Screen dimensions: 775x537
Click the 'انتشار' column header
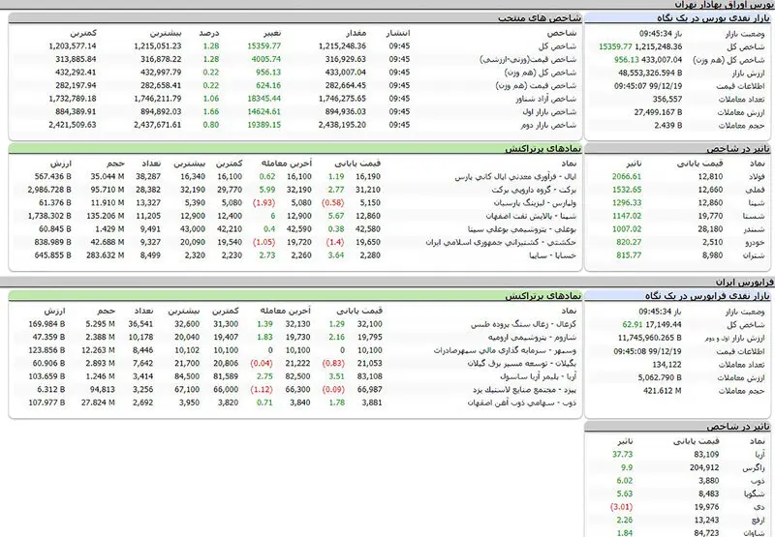(x=398, y=33)
